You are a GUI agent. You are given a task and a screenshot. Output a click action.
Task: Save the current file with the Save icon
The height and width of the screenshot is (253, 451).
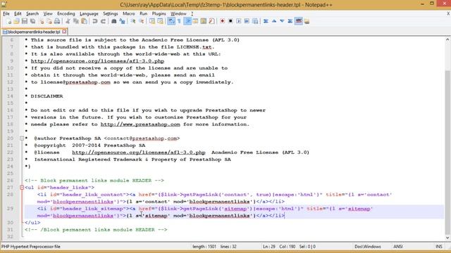(25, 21)
